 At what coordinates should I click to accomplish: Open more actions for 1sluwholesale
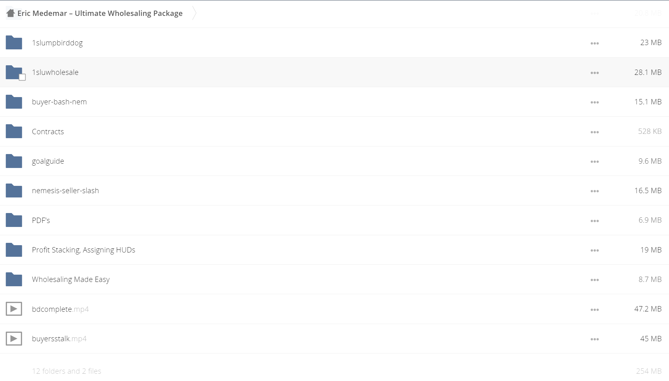pyautogui.click(x=594, y=73)
